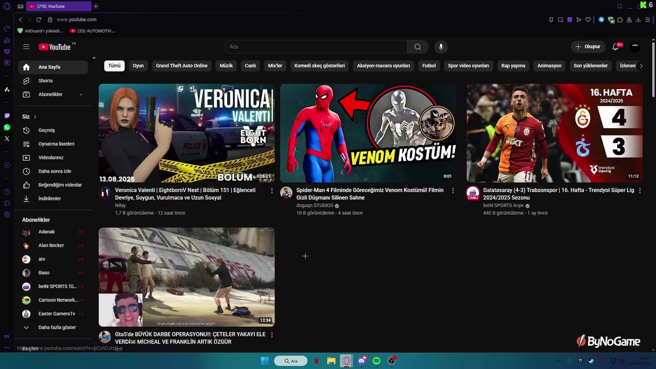The width and height of the screenshot is (656, 369).
Task: Open browser extensions cube in toolbar
Action: coord(620,19)
